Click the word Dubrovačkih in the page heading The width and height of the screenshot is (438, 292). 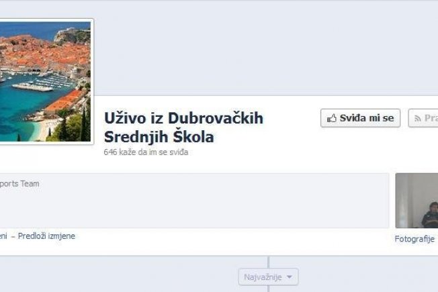click(x=216, y=118)
